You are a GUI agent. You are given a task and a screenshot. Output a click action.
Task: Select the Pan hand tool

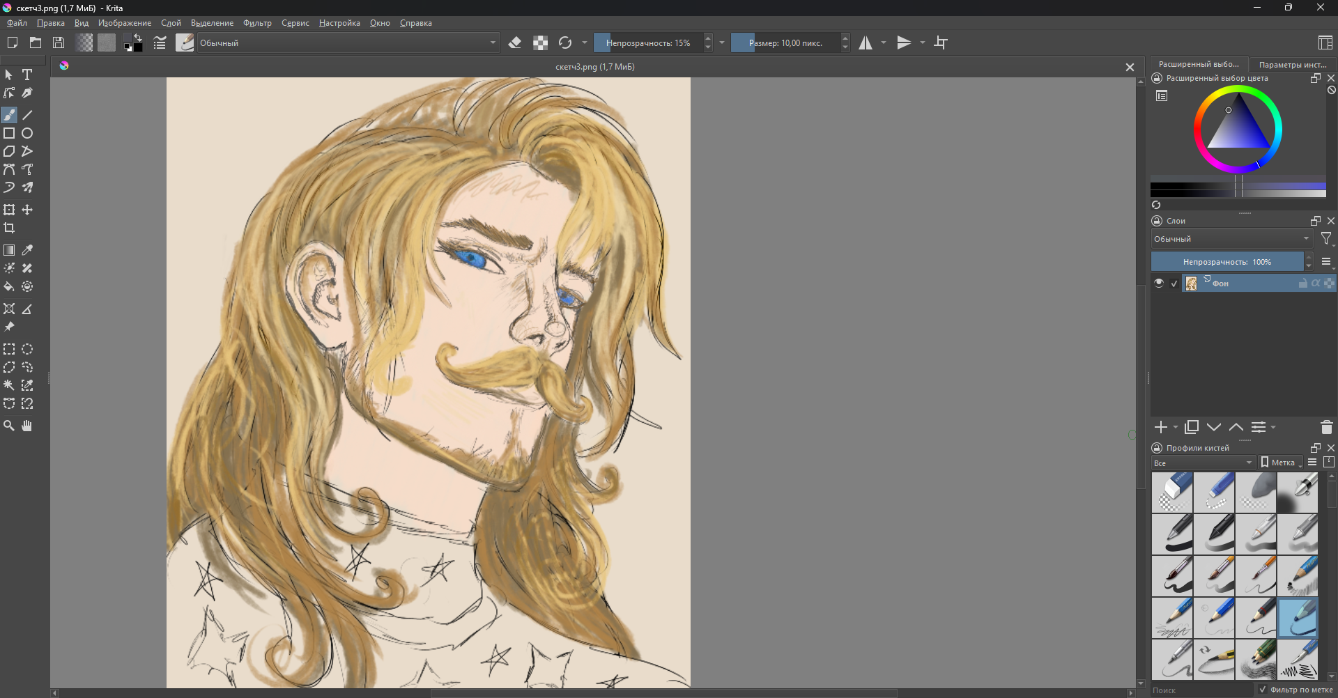(27, 426)
